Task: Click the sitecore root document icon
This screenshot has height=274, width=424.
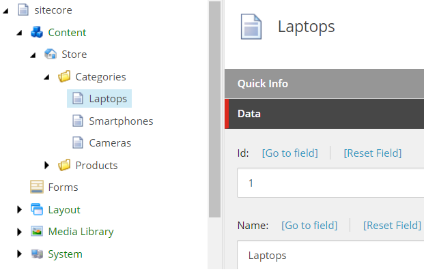Action: point(23,10)
